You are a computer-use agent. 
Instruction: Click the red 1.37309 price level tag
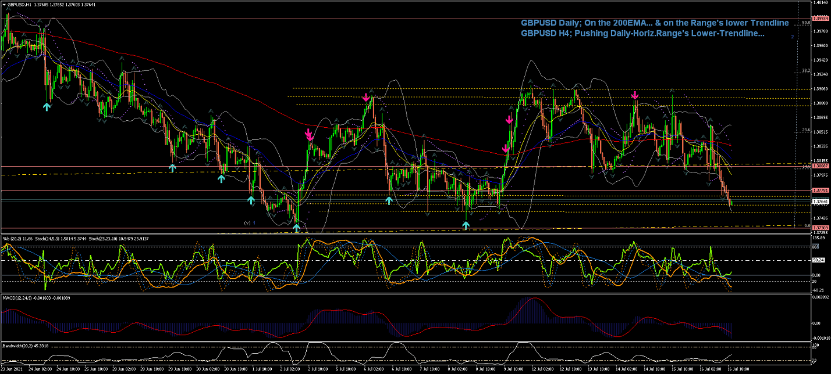[x=821, y=228]
